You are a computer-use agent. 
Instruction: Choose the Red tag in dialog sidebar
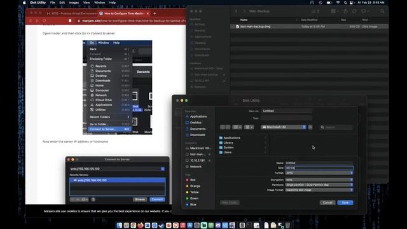193,179
